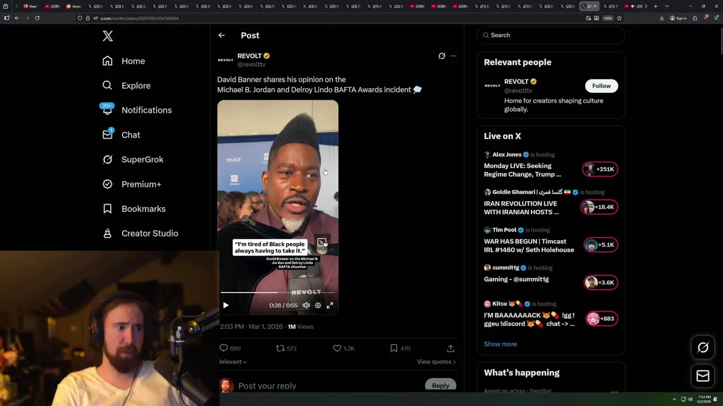This screenshot has width=723, height=406.
Task: Open Creator Studio in the sidebar
Action: [x=140, y=233]
